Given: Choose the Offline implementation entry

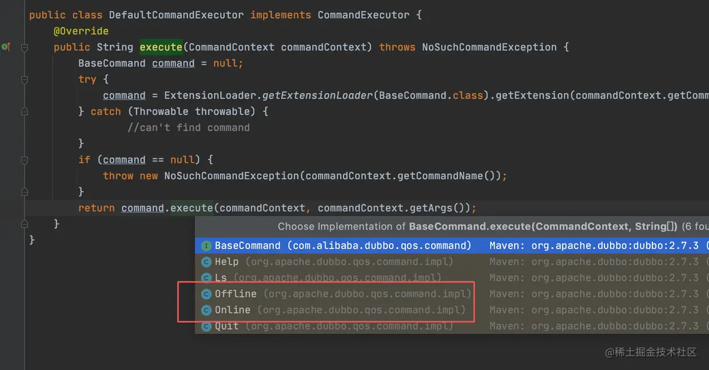Looking at the screenshot, I should [x=452, y=294].
